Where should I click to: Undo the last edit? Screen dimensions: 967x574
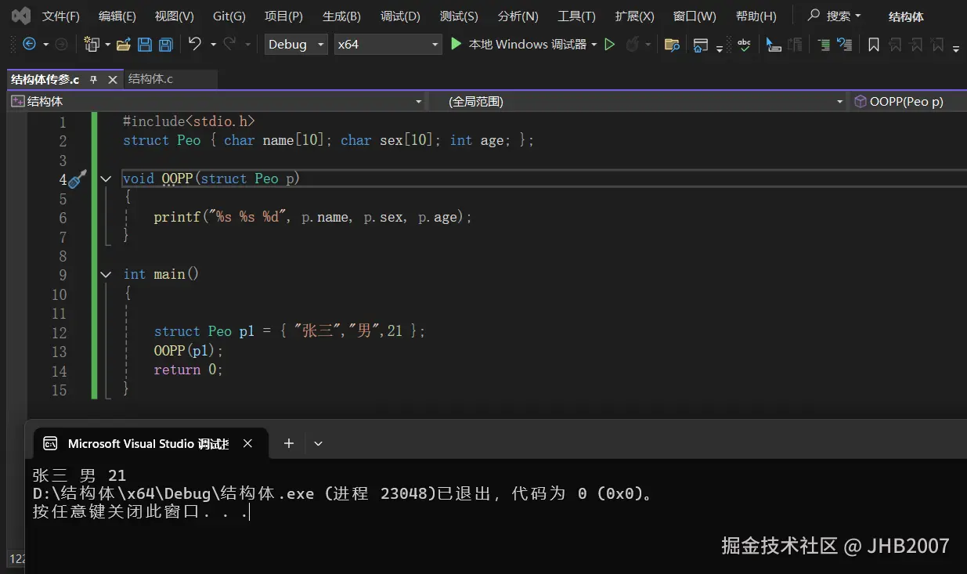(x=194, y=45)
